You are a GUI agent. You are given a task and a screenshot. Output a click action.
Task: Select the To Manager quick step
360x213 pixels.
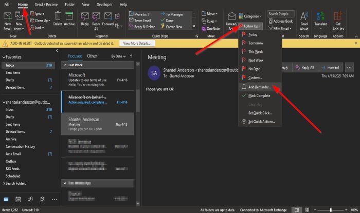pos(172,14)
